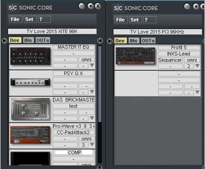The height and width of the screenshot is (169, 205).
Task: Click the PSY Q X rack device thumbnail
Action: 30,82
